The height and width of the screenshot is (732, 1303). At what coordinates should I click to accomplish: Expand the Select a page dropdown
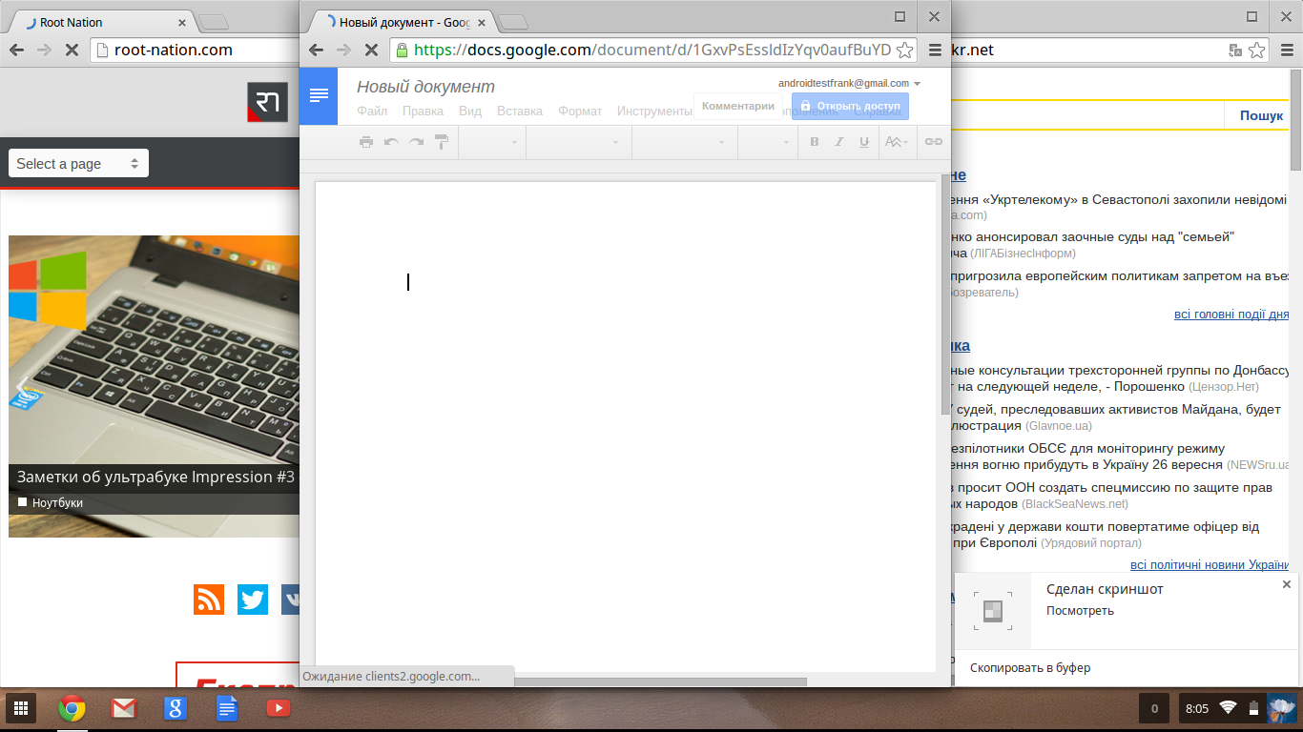(78, 163)
